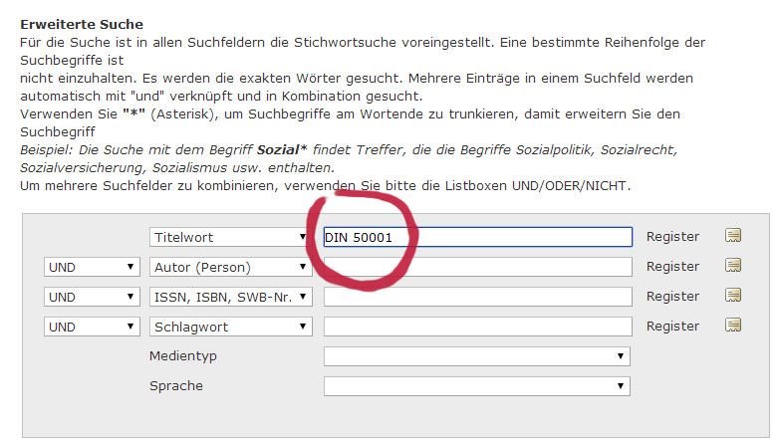The height and width of the screenshot is (442, 781).
Task: Expand the Medientyp selection list
Action: (476, 356)
